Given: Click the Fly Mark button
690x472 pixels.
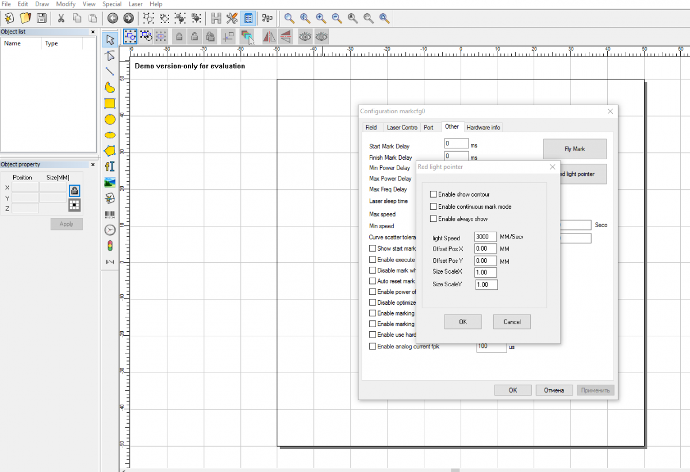Looking at the screenshot, I should point(574,149).
